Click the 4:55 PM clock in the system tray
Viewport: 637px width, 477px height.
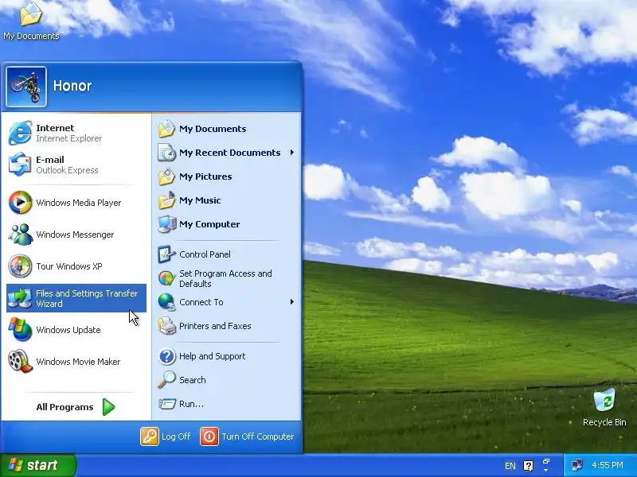(608, 465)
